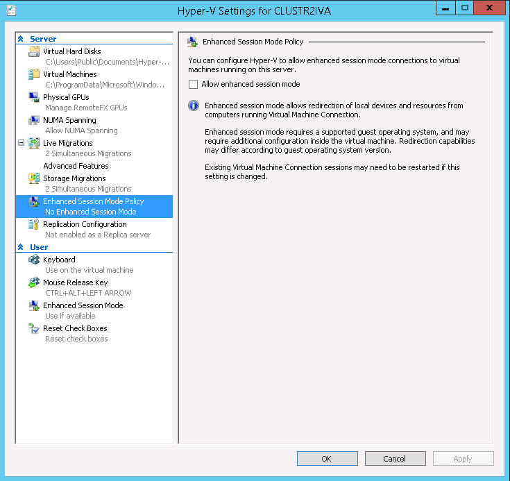
Task: Select Keyboard user setting
Action: point(59,260)
